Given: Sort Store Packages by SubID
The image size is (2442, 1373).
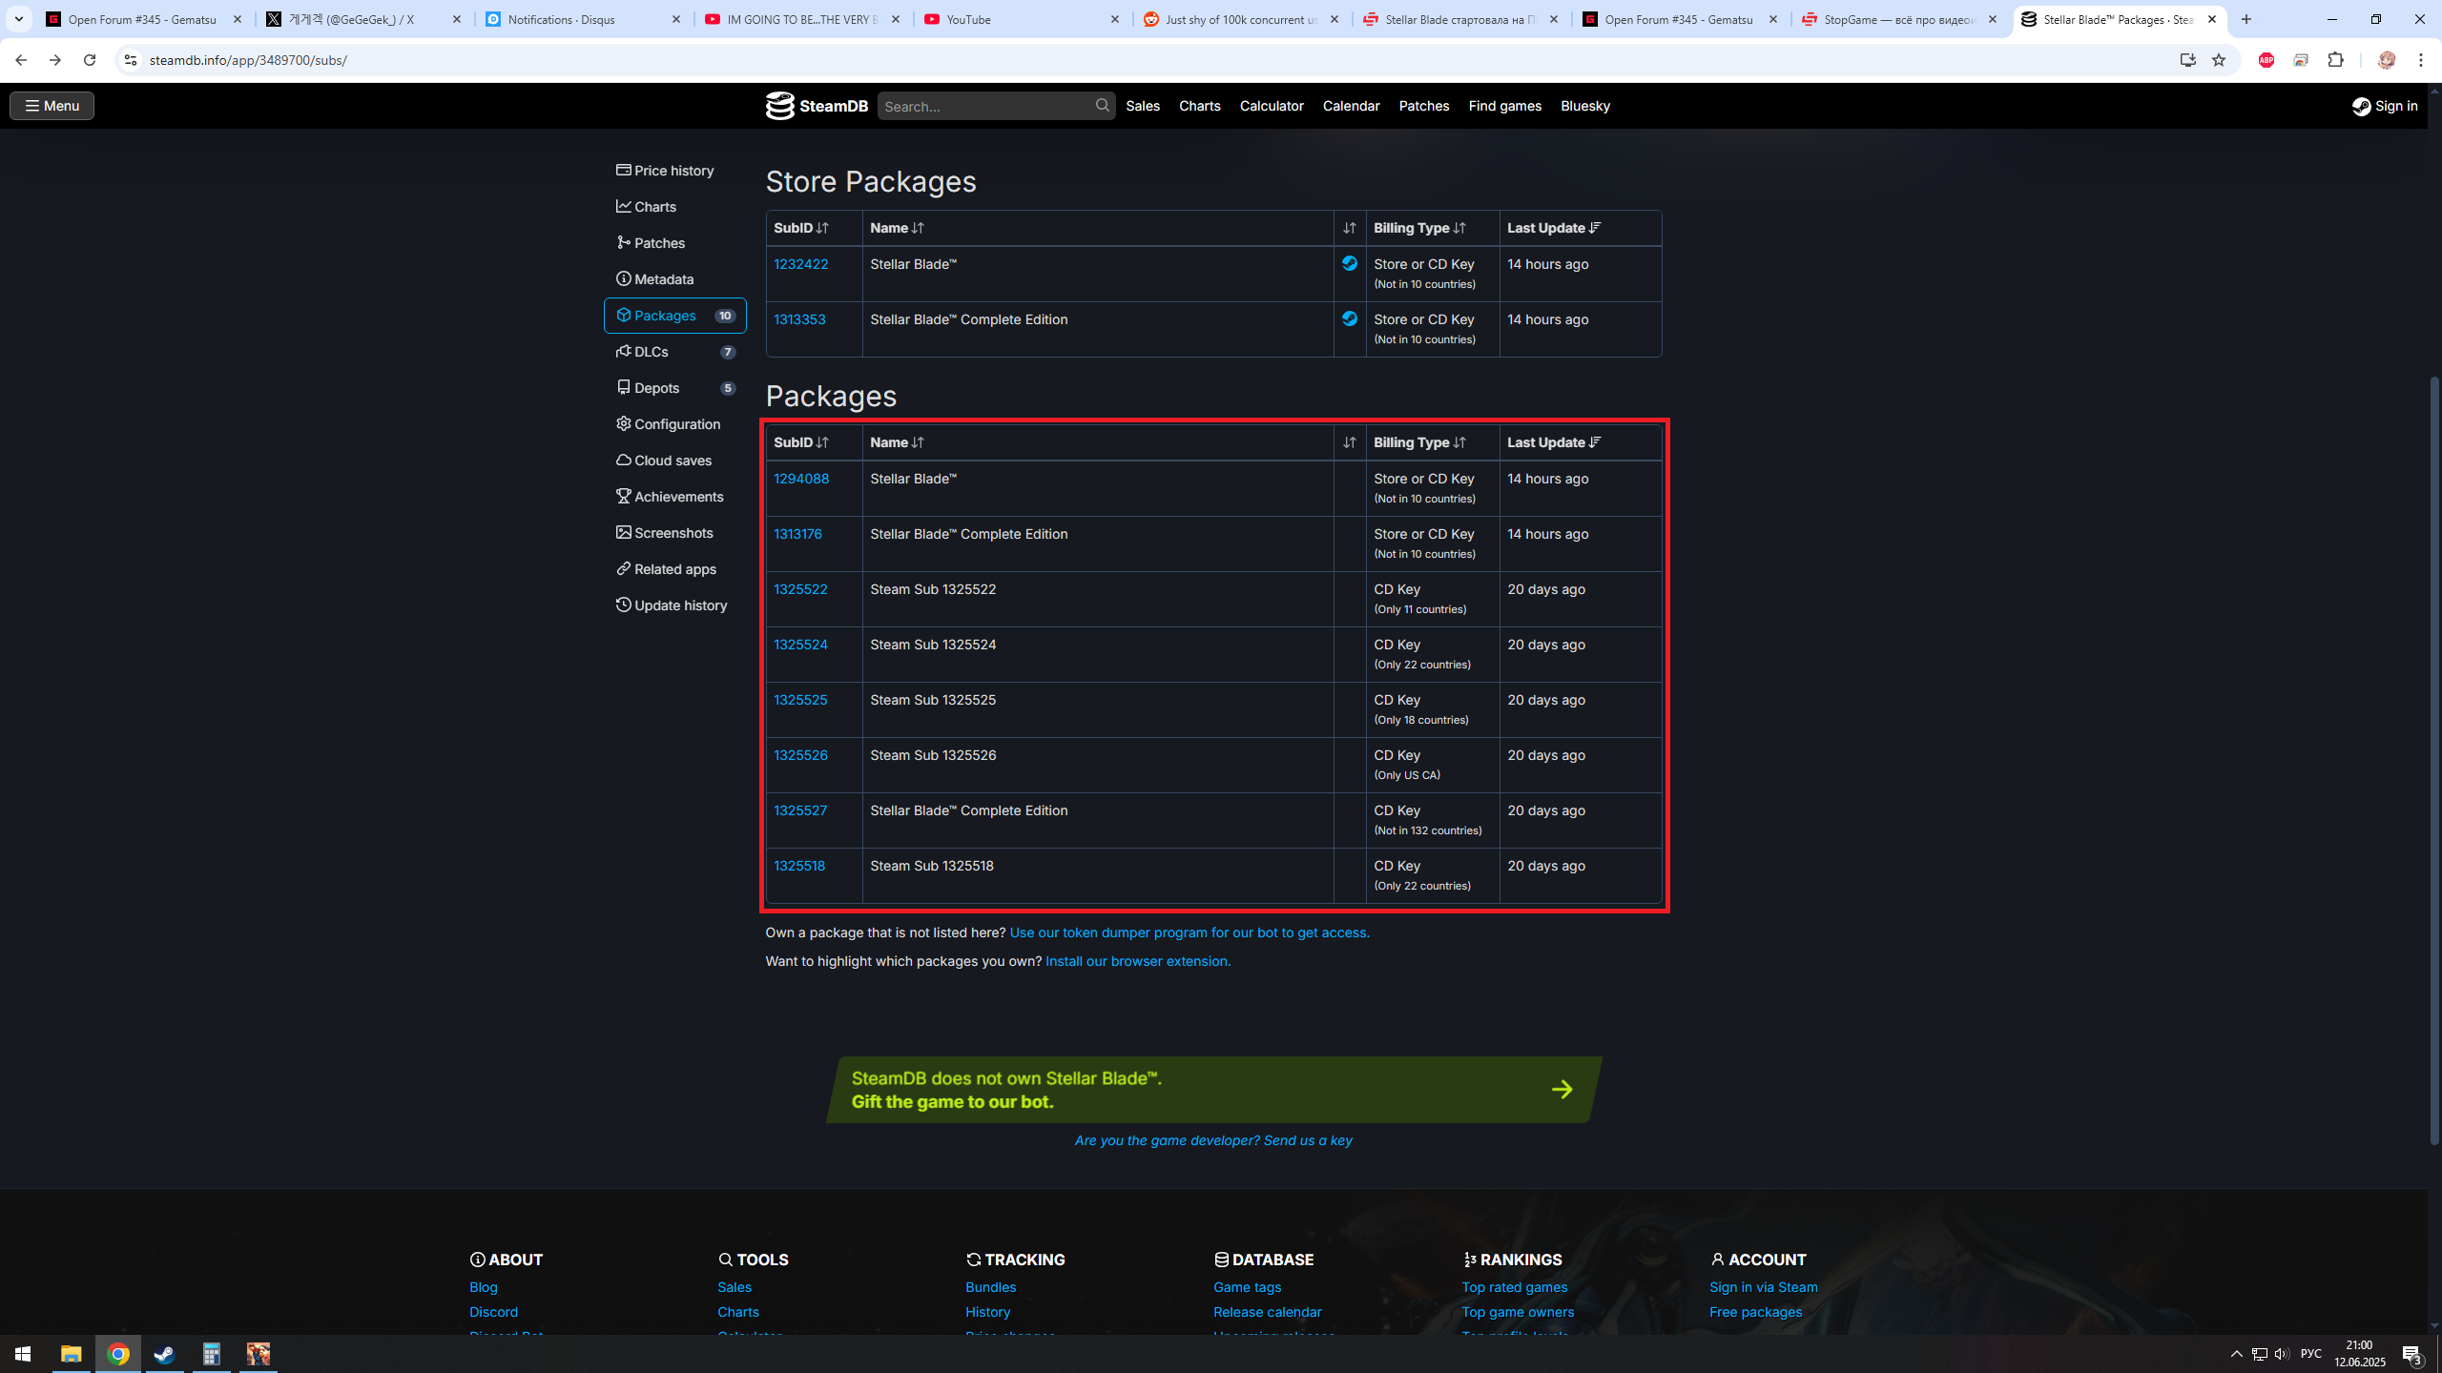Looking at the screenshot, I should [814, 228].
